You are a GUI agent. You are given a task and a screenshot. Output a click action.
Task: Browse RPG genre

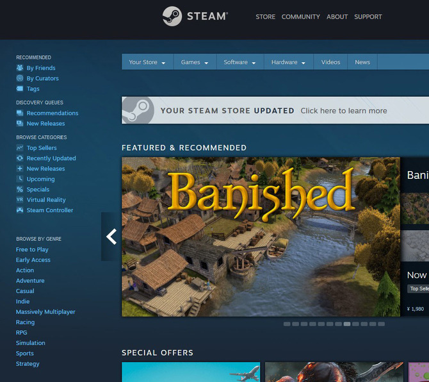(21, 333)
